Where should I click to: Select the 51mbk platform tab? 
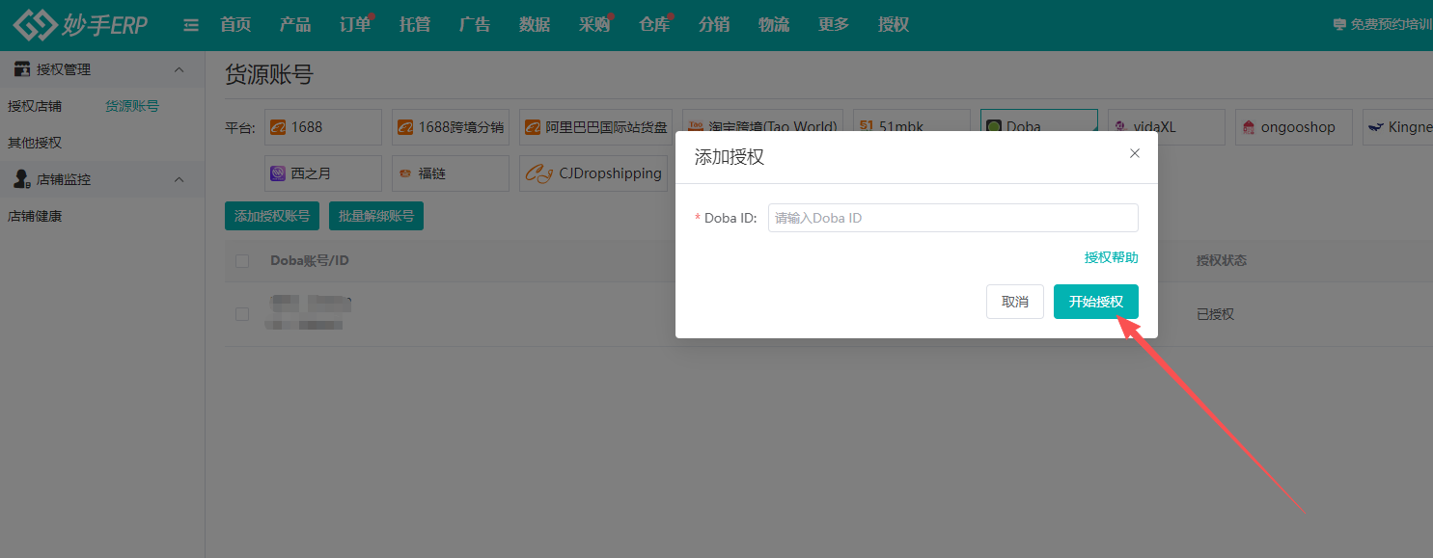click(x=911, y=125)
